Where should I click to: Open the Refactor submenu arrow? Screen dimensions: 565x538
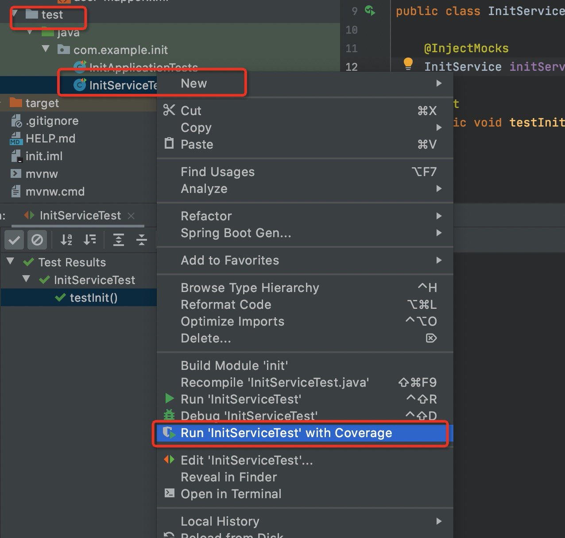[x=439, y=216]
